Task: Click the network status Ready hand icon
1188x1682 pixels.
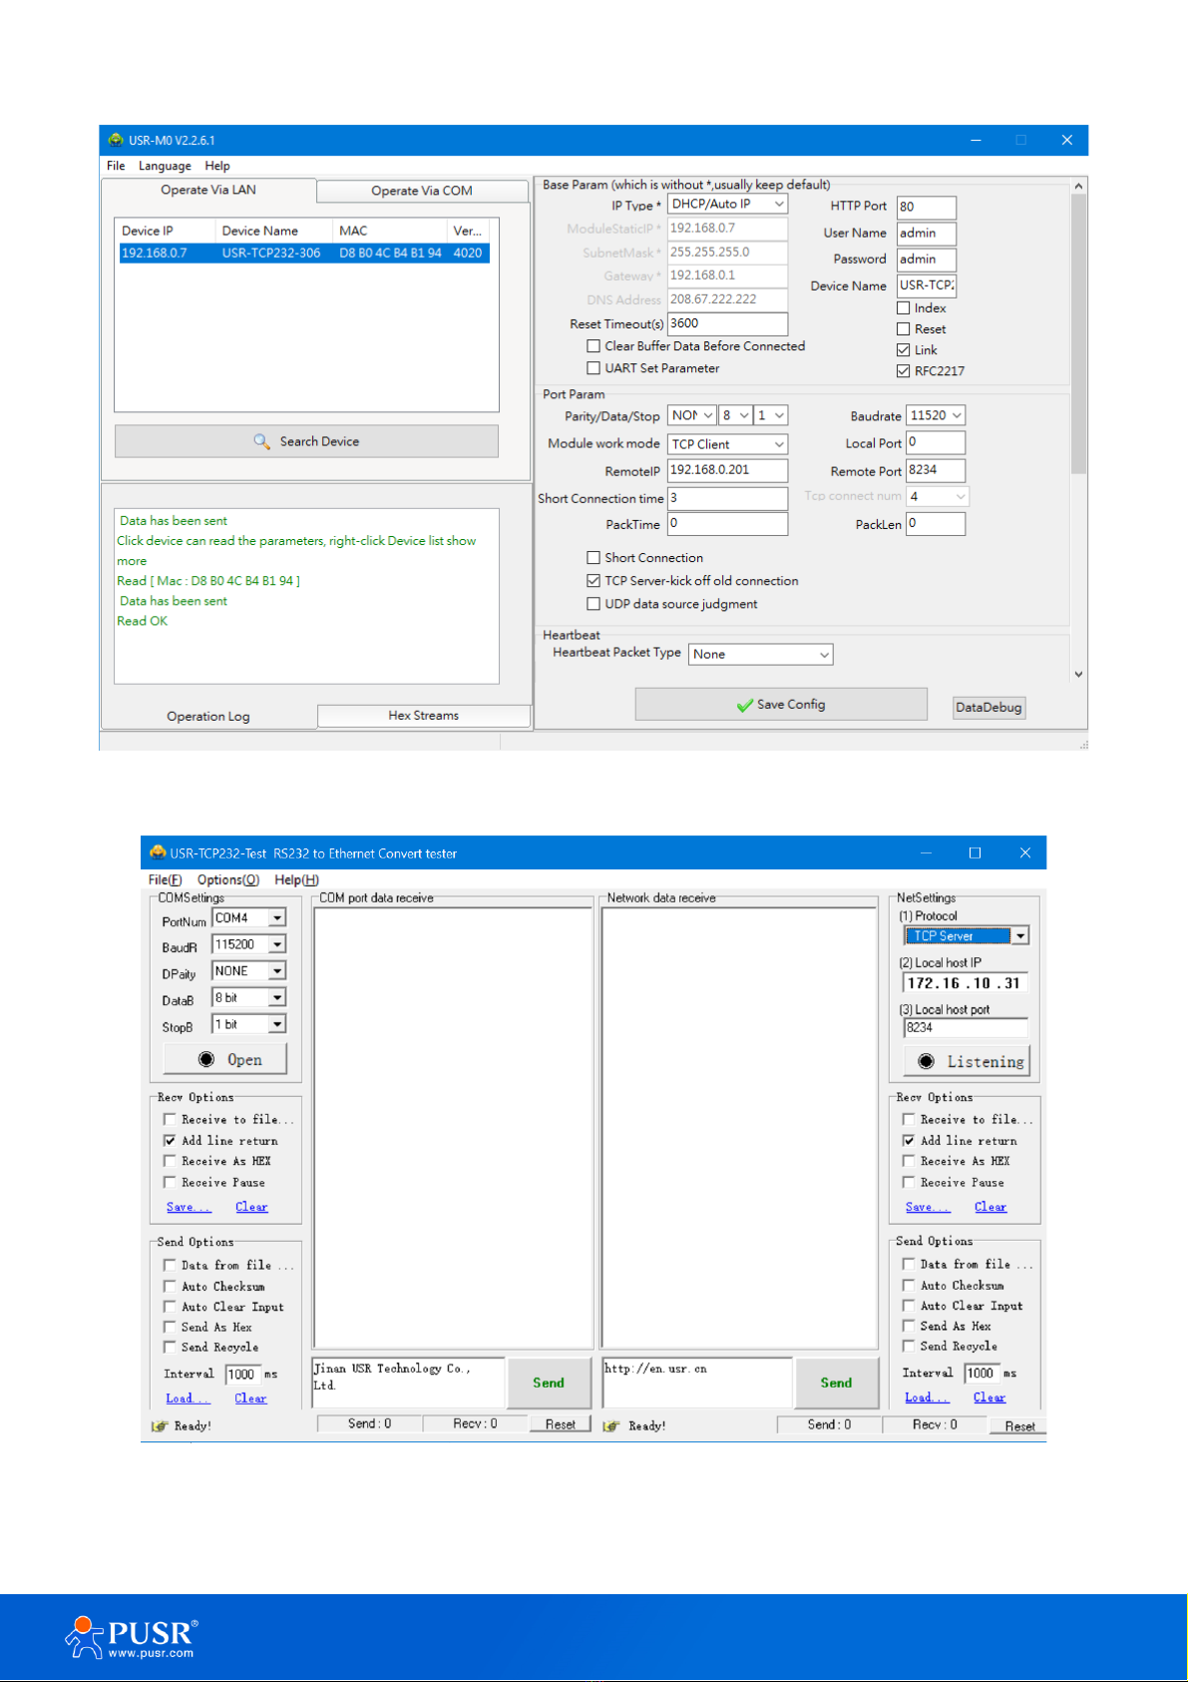Action: pos(611,1425)
